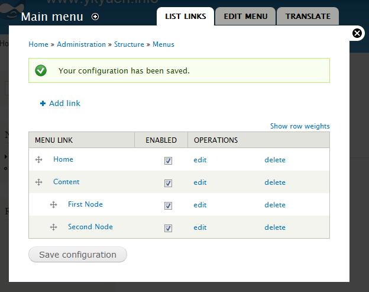Image resolution: width=369 pixels, height=292 pixels.
Task: Edit the Content menu link
Action: (x=200, y=182)
